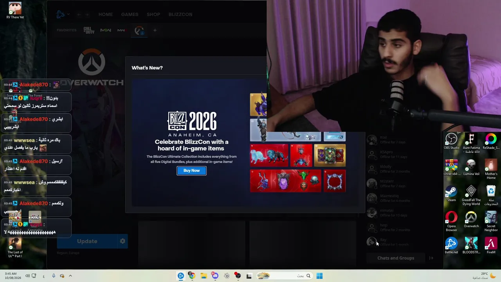Open Battle.net from the taskbar
The image size is (501, 282).
click(181, 276)
